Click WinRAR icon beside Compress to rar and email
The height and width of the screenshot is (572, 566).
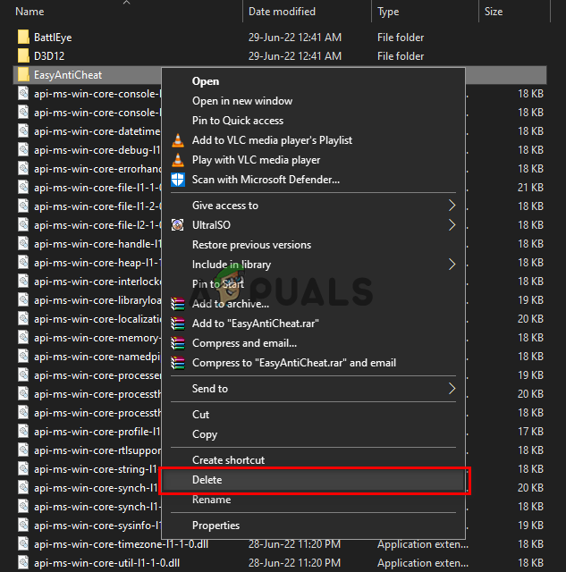tap(178, 363)
